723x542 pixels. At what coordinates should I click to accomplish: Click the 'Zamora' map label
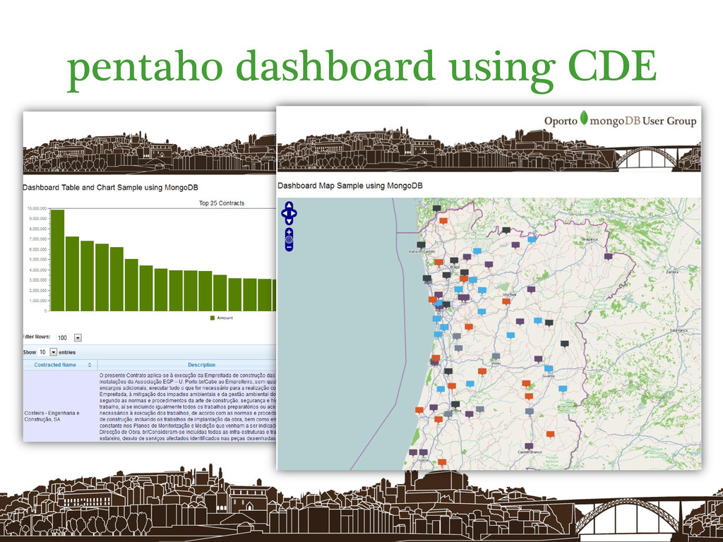(672, 272)
